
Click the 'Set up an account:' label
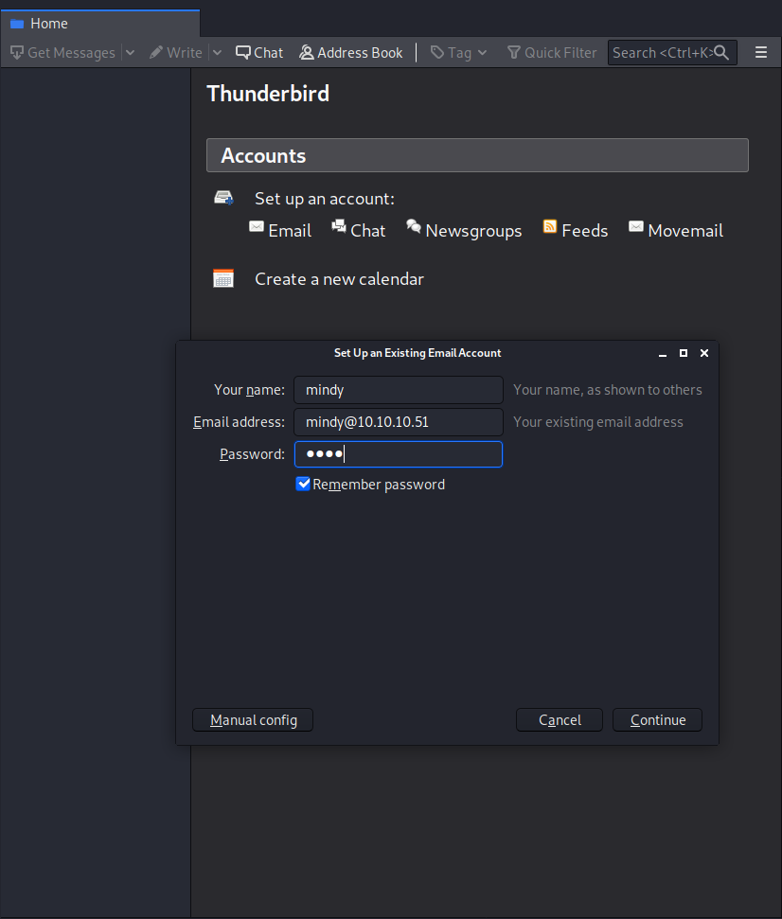(324, 199)
